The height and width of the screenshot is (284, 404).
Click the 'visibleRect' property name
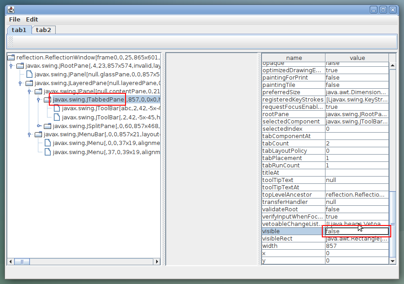277,239
